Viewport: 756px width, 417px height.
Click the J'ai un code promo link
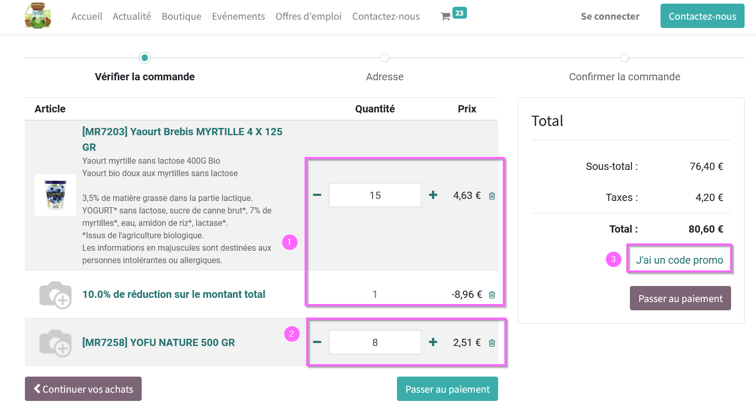[679, 260]
